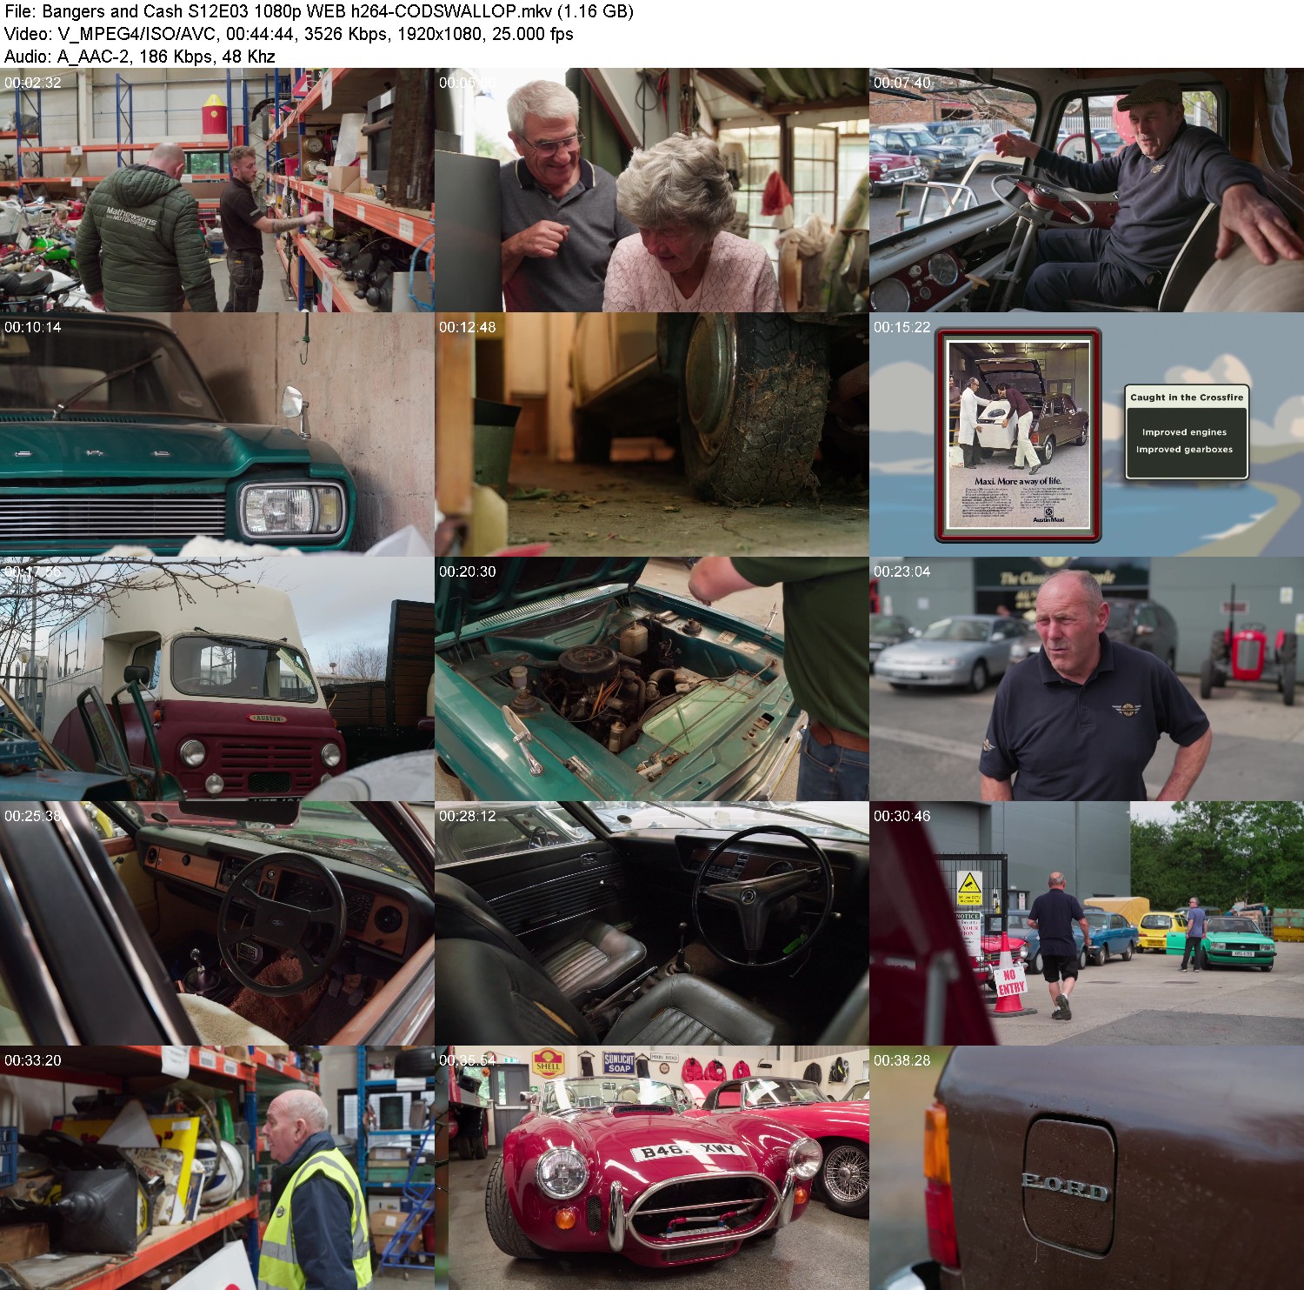The width and height of the screenshot is (1304, 1290).
Task: Open the 00:23:04 thumbnail of man by tractor
Action: click(x=1087, y=679)
